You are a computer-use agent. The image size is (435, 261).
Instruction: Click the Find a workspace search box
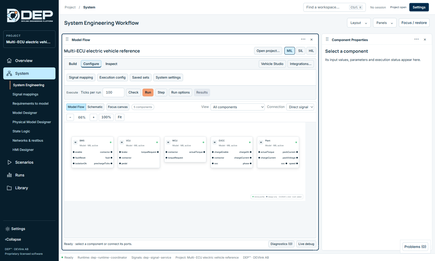click(x=334, y=7)
